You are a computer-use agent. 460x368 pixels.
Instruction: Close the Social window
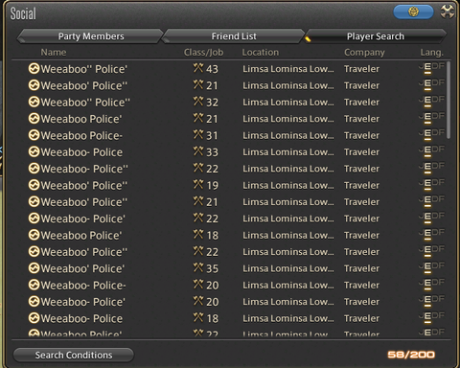pyautogui.click(x=448, y=12)
